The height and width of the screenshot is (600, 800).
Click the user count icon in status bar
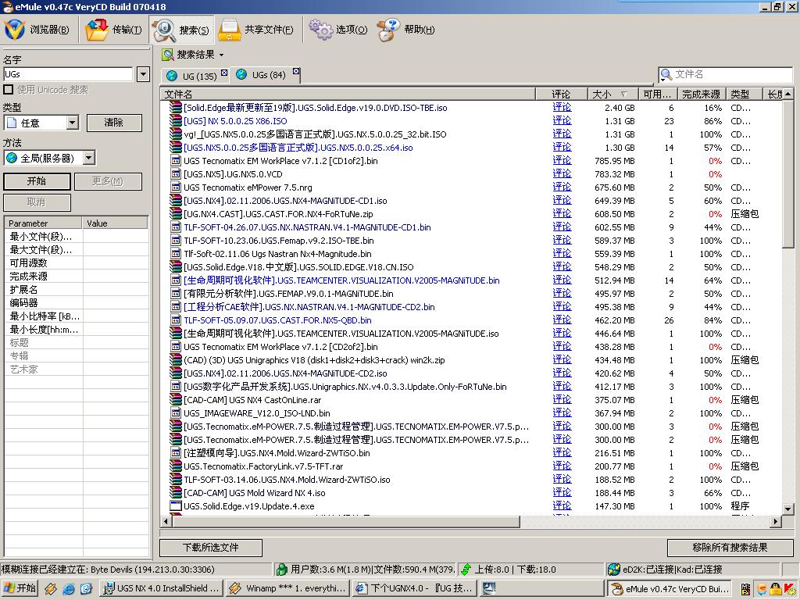[281, 570]
